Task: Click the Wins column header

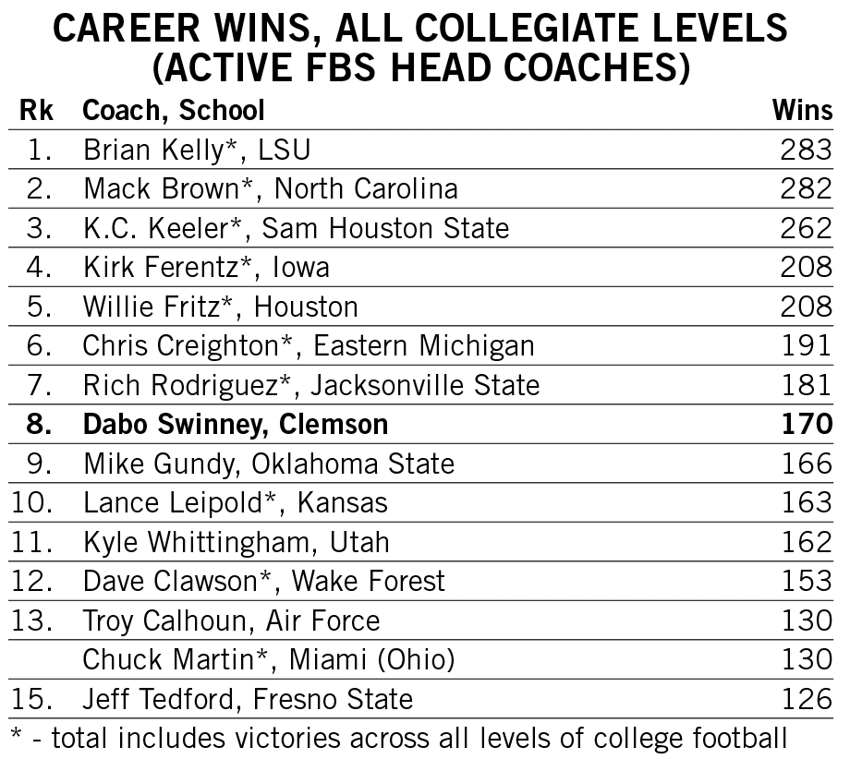Action: pyautogui.click(x=802, y=111)
